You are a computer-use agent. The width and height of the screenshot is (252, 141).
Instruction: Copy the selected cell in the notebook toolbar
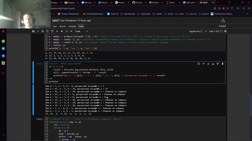(47, 31)
